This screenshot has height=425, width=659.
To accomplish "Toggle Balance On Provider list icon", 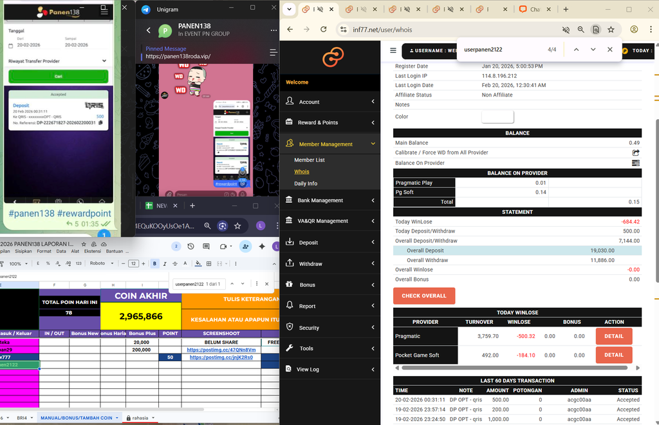I will pyautogui.click(x=635, y=163).
